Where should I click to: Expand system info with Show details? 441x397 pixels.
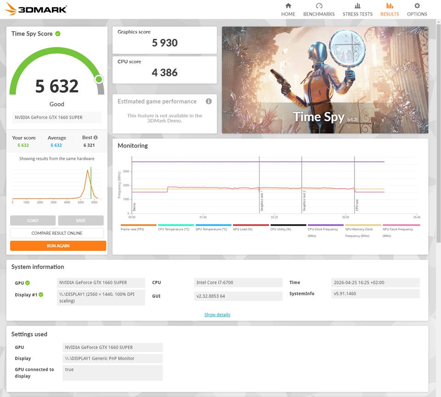click(x=217, y=315)
